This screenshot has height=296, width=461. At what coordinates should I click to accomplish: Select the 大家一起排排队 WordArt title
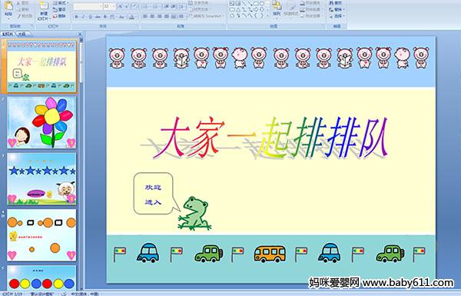(270, 138)
